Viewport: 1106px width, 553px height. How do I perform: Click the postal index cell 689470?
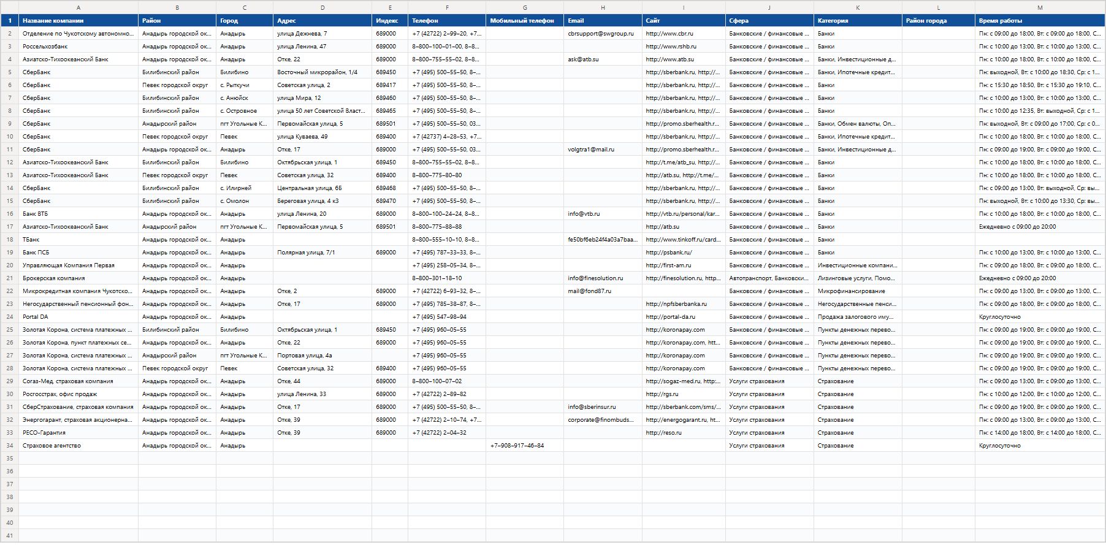390,201
